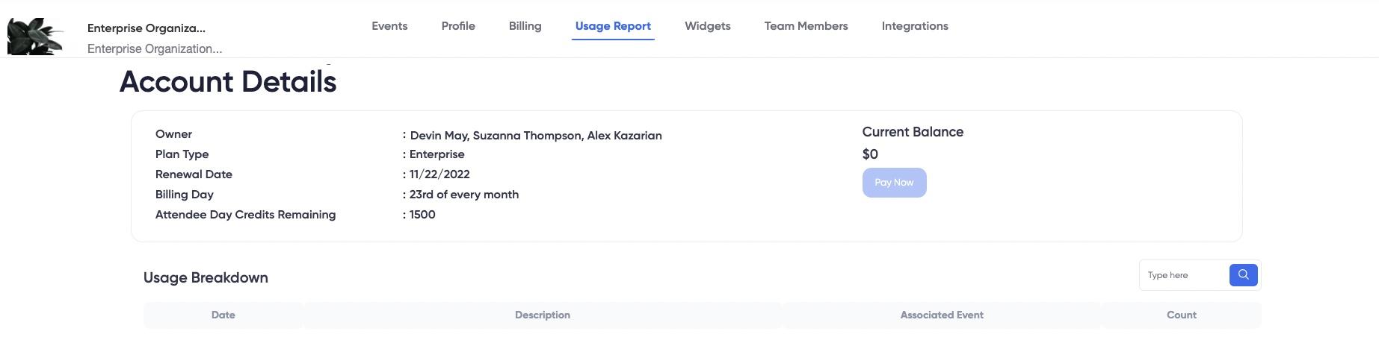Click the blue search magnifier icon

tap(1243, 275)
